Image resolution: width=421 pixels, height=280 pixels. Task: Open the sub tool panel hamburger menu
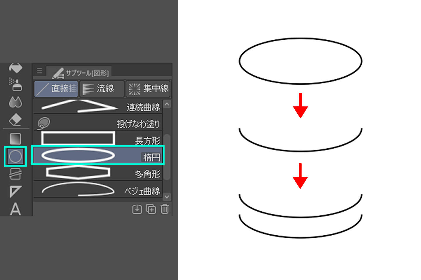click(x=40, y=70)
